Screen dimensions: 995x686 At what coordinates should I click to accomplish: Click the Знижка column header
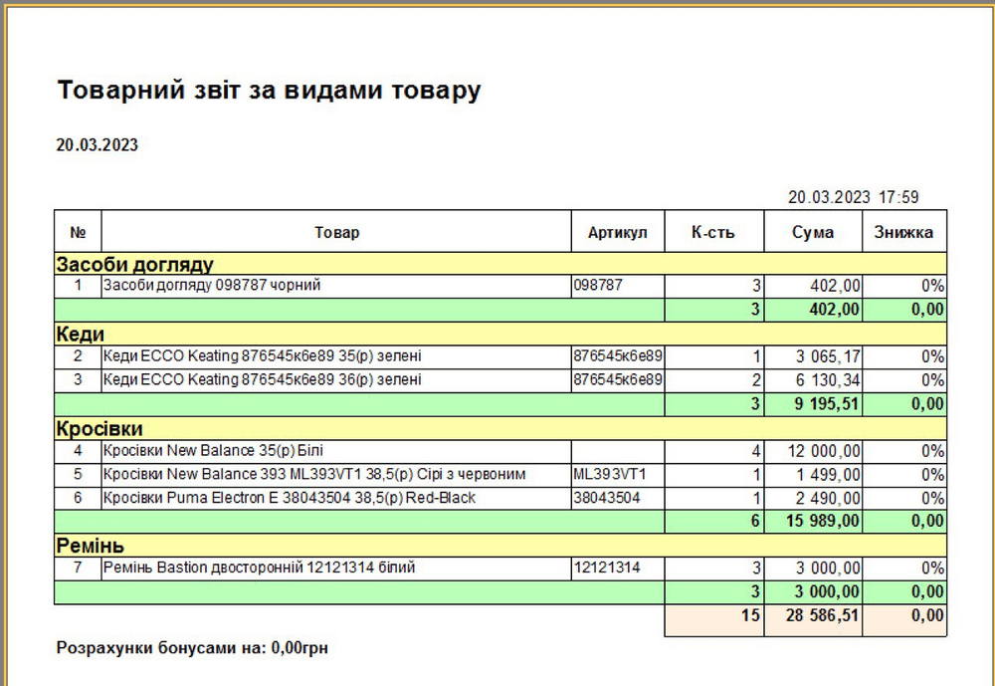(903, 231)
